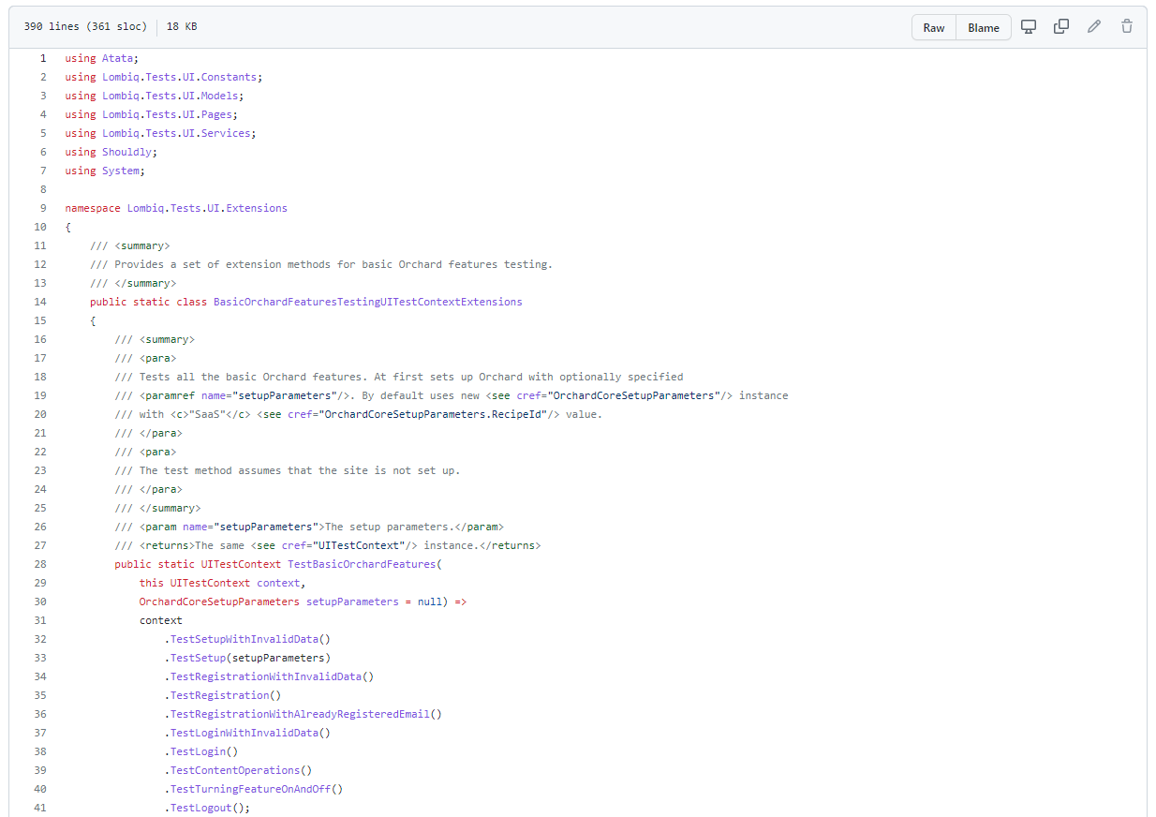Click .TestSetup(setupParameters) call
This screenshot has height=817, width=1156.
tap(247, 658)
